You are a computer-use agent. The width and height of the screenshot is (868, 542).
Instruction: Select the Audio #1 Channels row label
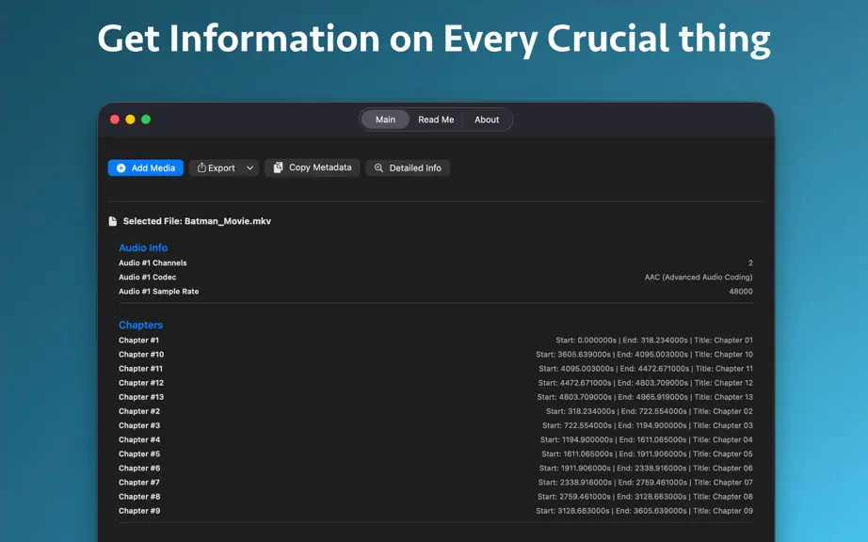[153, 263]
